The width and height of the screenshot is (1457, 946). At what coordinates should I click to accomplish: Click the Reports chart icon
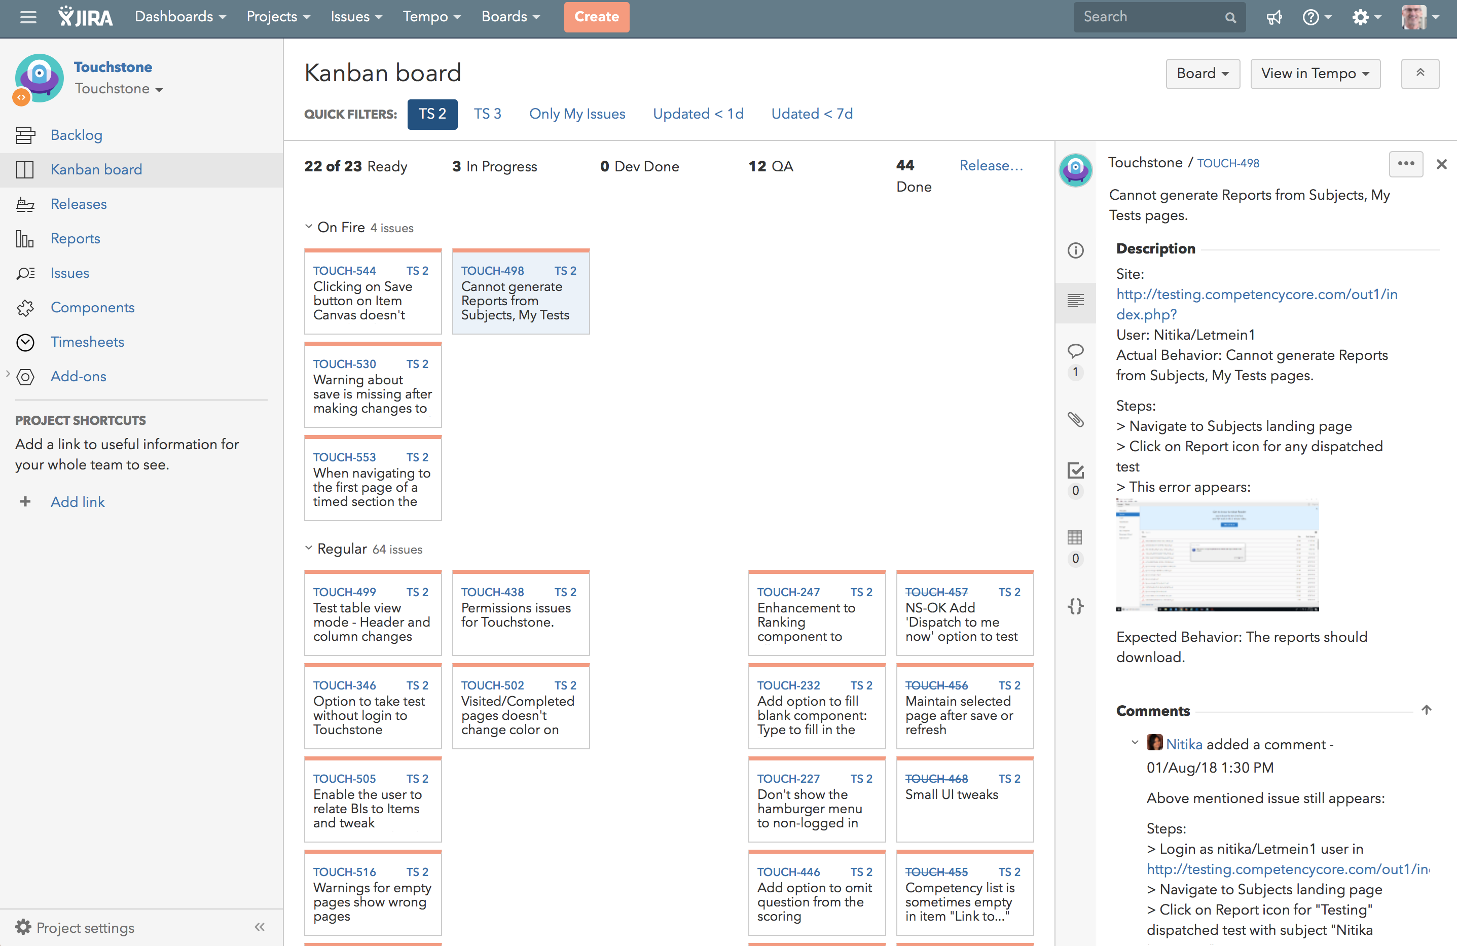click(x=25, y=238)
